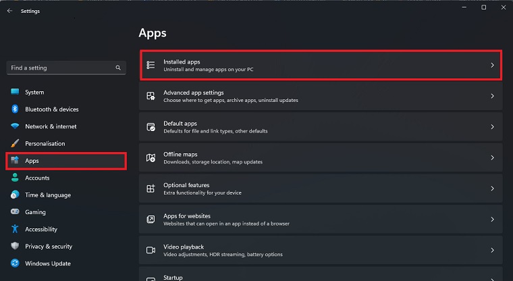Expand the Installed apps chevron
The image size is (513, 281).
[492, 66]
